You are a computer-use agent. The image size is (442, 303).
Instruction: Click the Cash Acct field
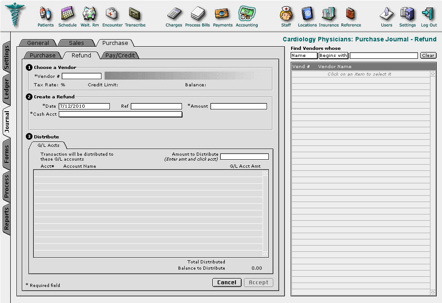[120, 114]
